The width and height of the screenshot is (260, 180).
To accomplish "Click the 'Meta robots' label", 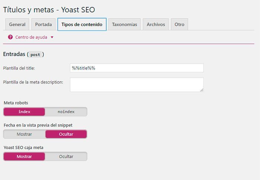I will (16, 103).
